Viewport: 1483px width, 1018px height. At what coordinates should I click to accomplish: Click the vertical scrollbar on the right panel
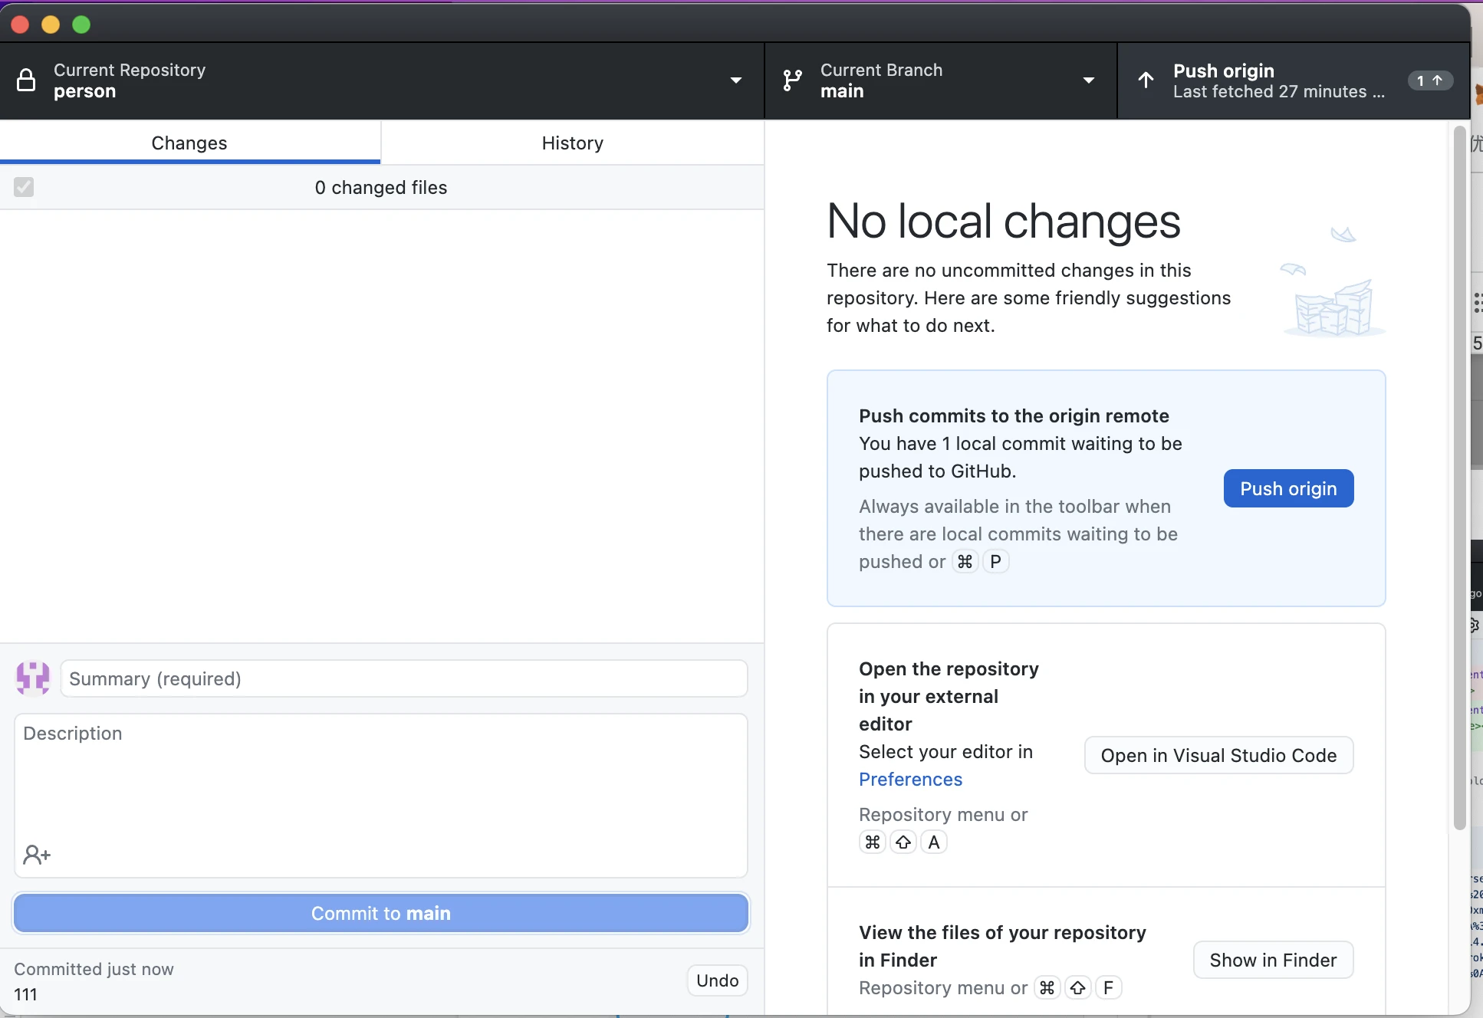(x=1459, y=475)
